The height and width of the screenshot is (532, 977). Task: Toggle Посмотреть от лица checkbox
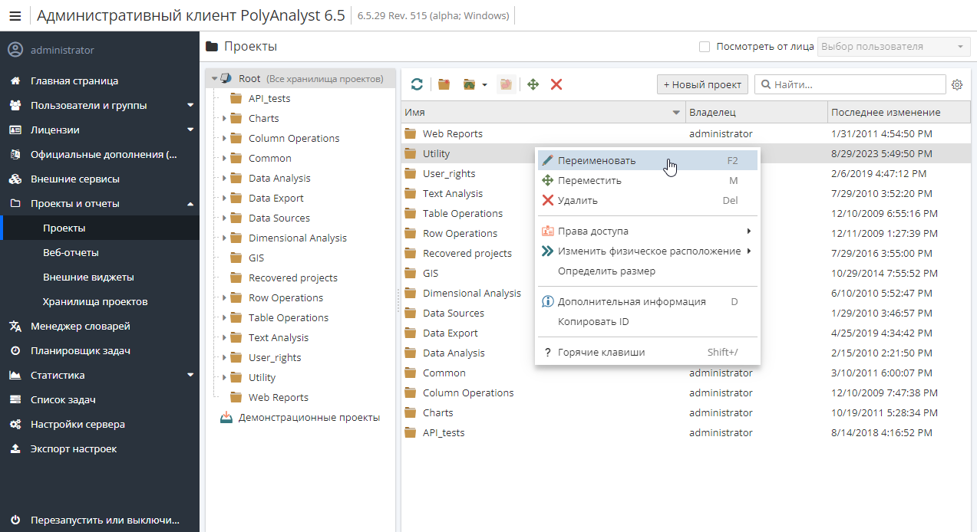click(705, 47)
